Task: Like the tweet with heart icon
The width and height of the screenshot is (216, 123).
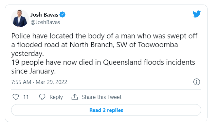Action: click(16, 97)
